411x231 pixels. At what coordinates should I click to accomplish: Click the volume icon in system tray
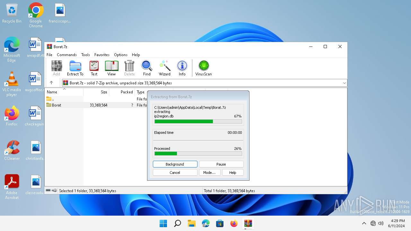click(381, 223)
